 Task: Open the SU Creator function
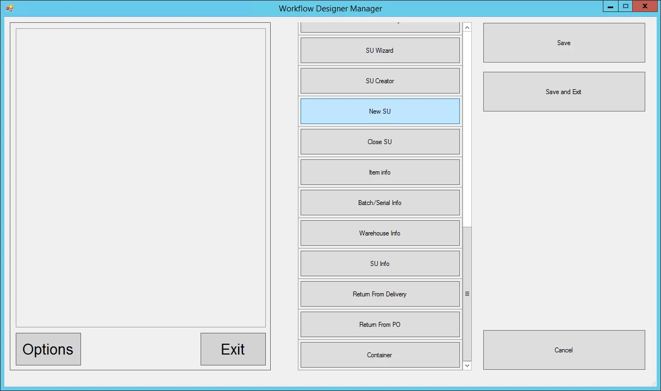click(x=379, y=80)
